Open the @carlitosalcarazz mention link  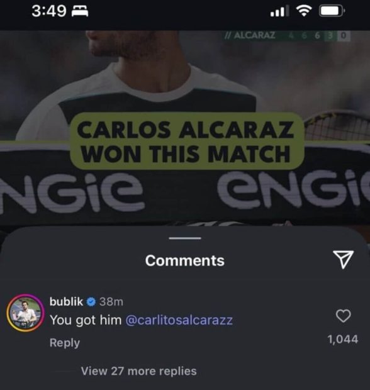coord(179,320)
